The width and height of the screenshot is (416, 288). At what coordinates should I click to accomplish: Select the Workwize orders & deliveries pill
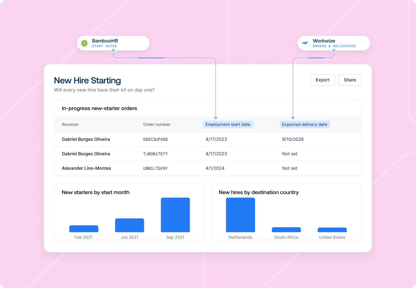click(334, 43)
